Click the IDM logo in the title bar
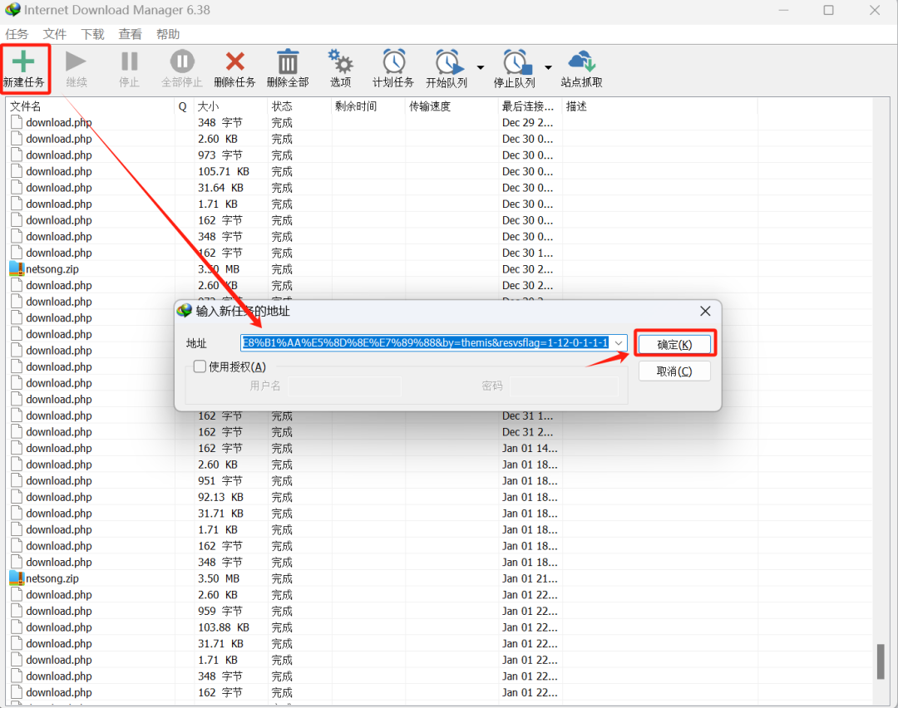This screenshot has width=898, height=708. click(x=12, y=10)
